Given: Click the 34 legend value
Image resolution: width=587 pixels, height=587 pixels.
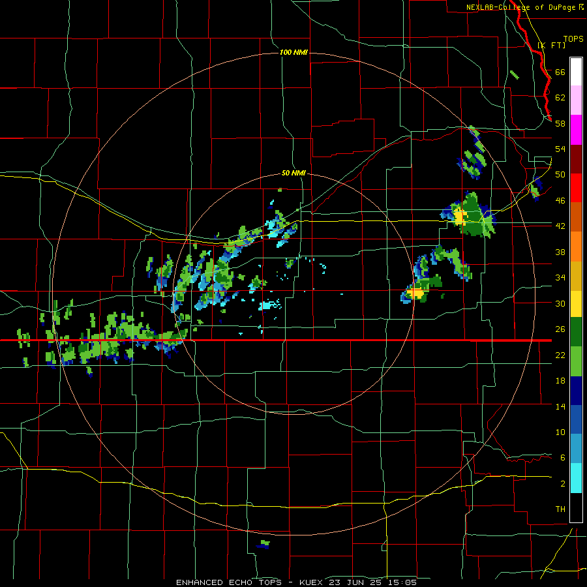Looking at the screenshot, I should pyautogui.click(x=560, y=277).
